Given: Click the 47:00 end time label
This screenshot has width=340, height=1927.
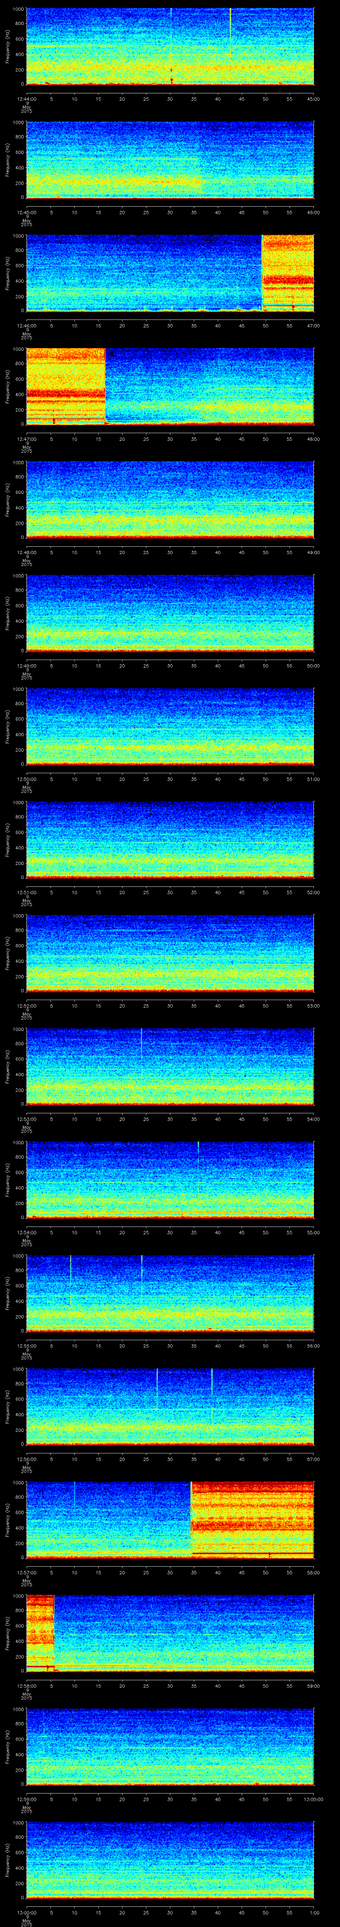Looking at the screenshot, I should tap(314, 325).
